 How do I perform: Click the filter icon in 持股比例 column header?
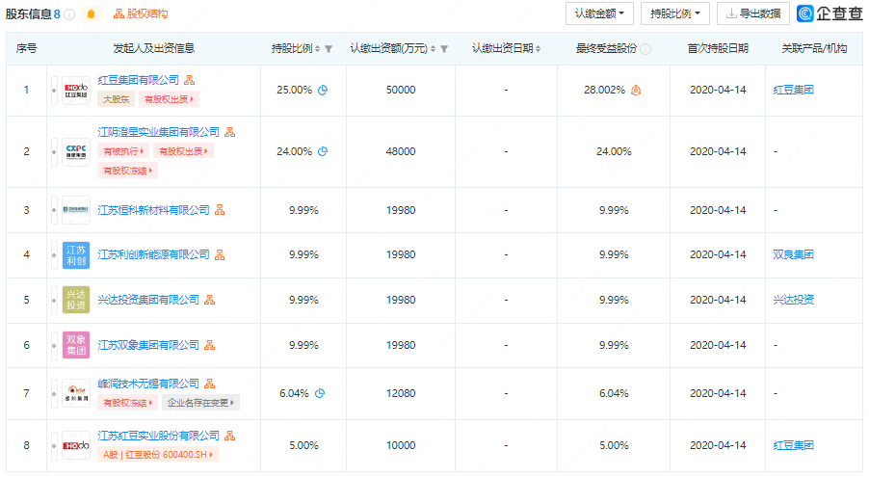click(x=329, y=49)
